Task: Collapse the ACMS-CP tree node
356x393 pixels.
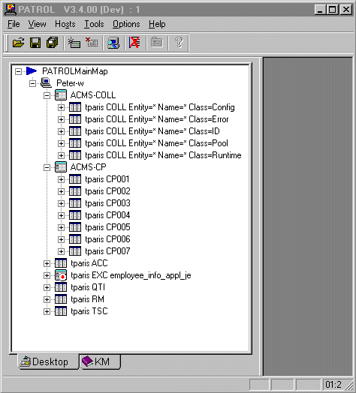Action: point(47,167)
